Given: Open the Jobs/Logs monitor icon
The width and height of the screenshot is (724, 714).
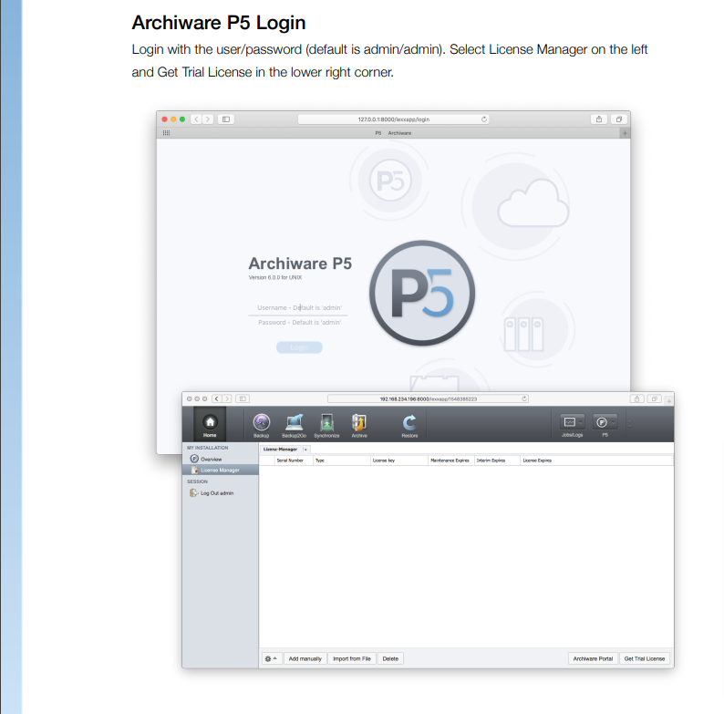Looking at the screenshot, I should click(x=572, y=424).
